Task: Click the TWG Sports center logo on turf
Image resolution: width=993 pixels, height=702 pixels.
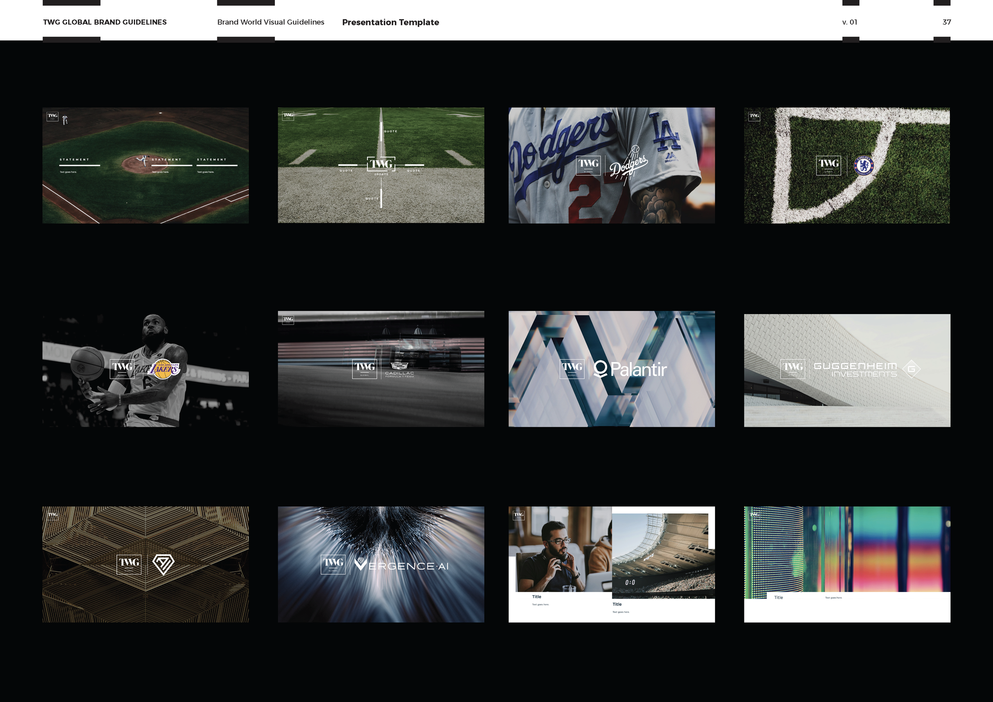Action: point(381,165)
